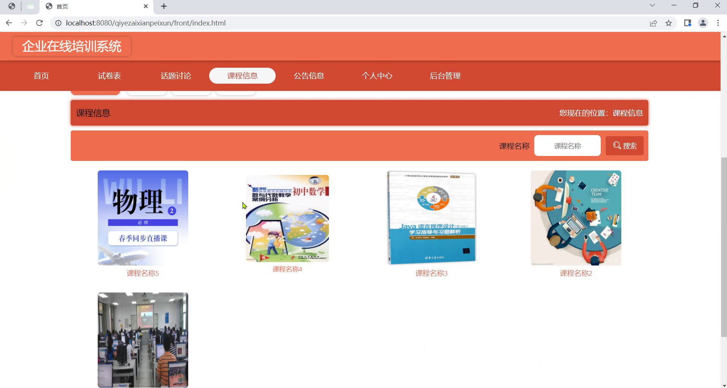727x388 pixels.
Task: Open the 初中数学 book cover thumbnail
Action: pos(287,218)
